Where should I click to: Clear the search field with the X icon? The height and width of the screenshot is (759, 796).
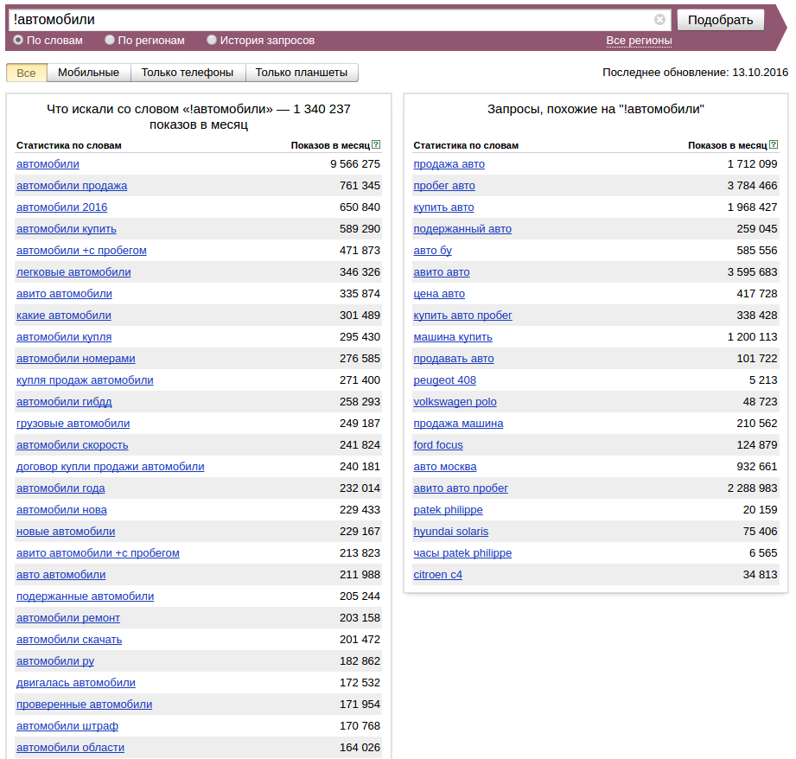coord(659,20)
